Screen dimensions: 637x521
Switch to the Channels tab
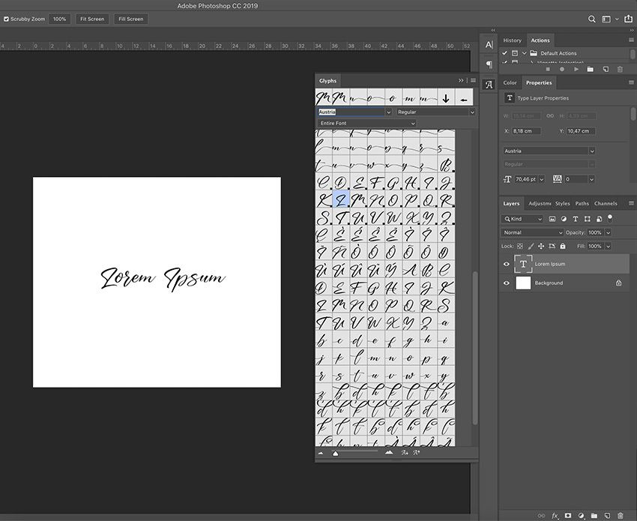point(606,203)
